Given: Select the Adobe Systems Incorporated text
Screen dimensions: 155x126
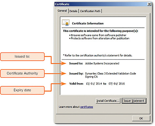Looking at the screenshot, I should tap(102, 63).
